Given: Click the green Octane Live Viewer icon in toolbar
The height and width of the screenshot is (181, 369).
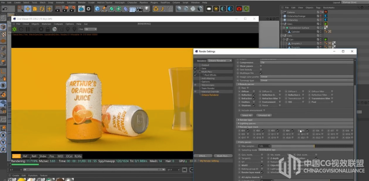Looking at the screenshot, I should 246,9.
